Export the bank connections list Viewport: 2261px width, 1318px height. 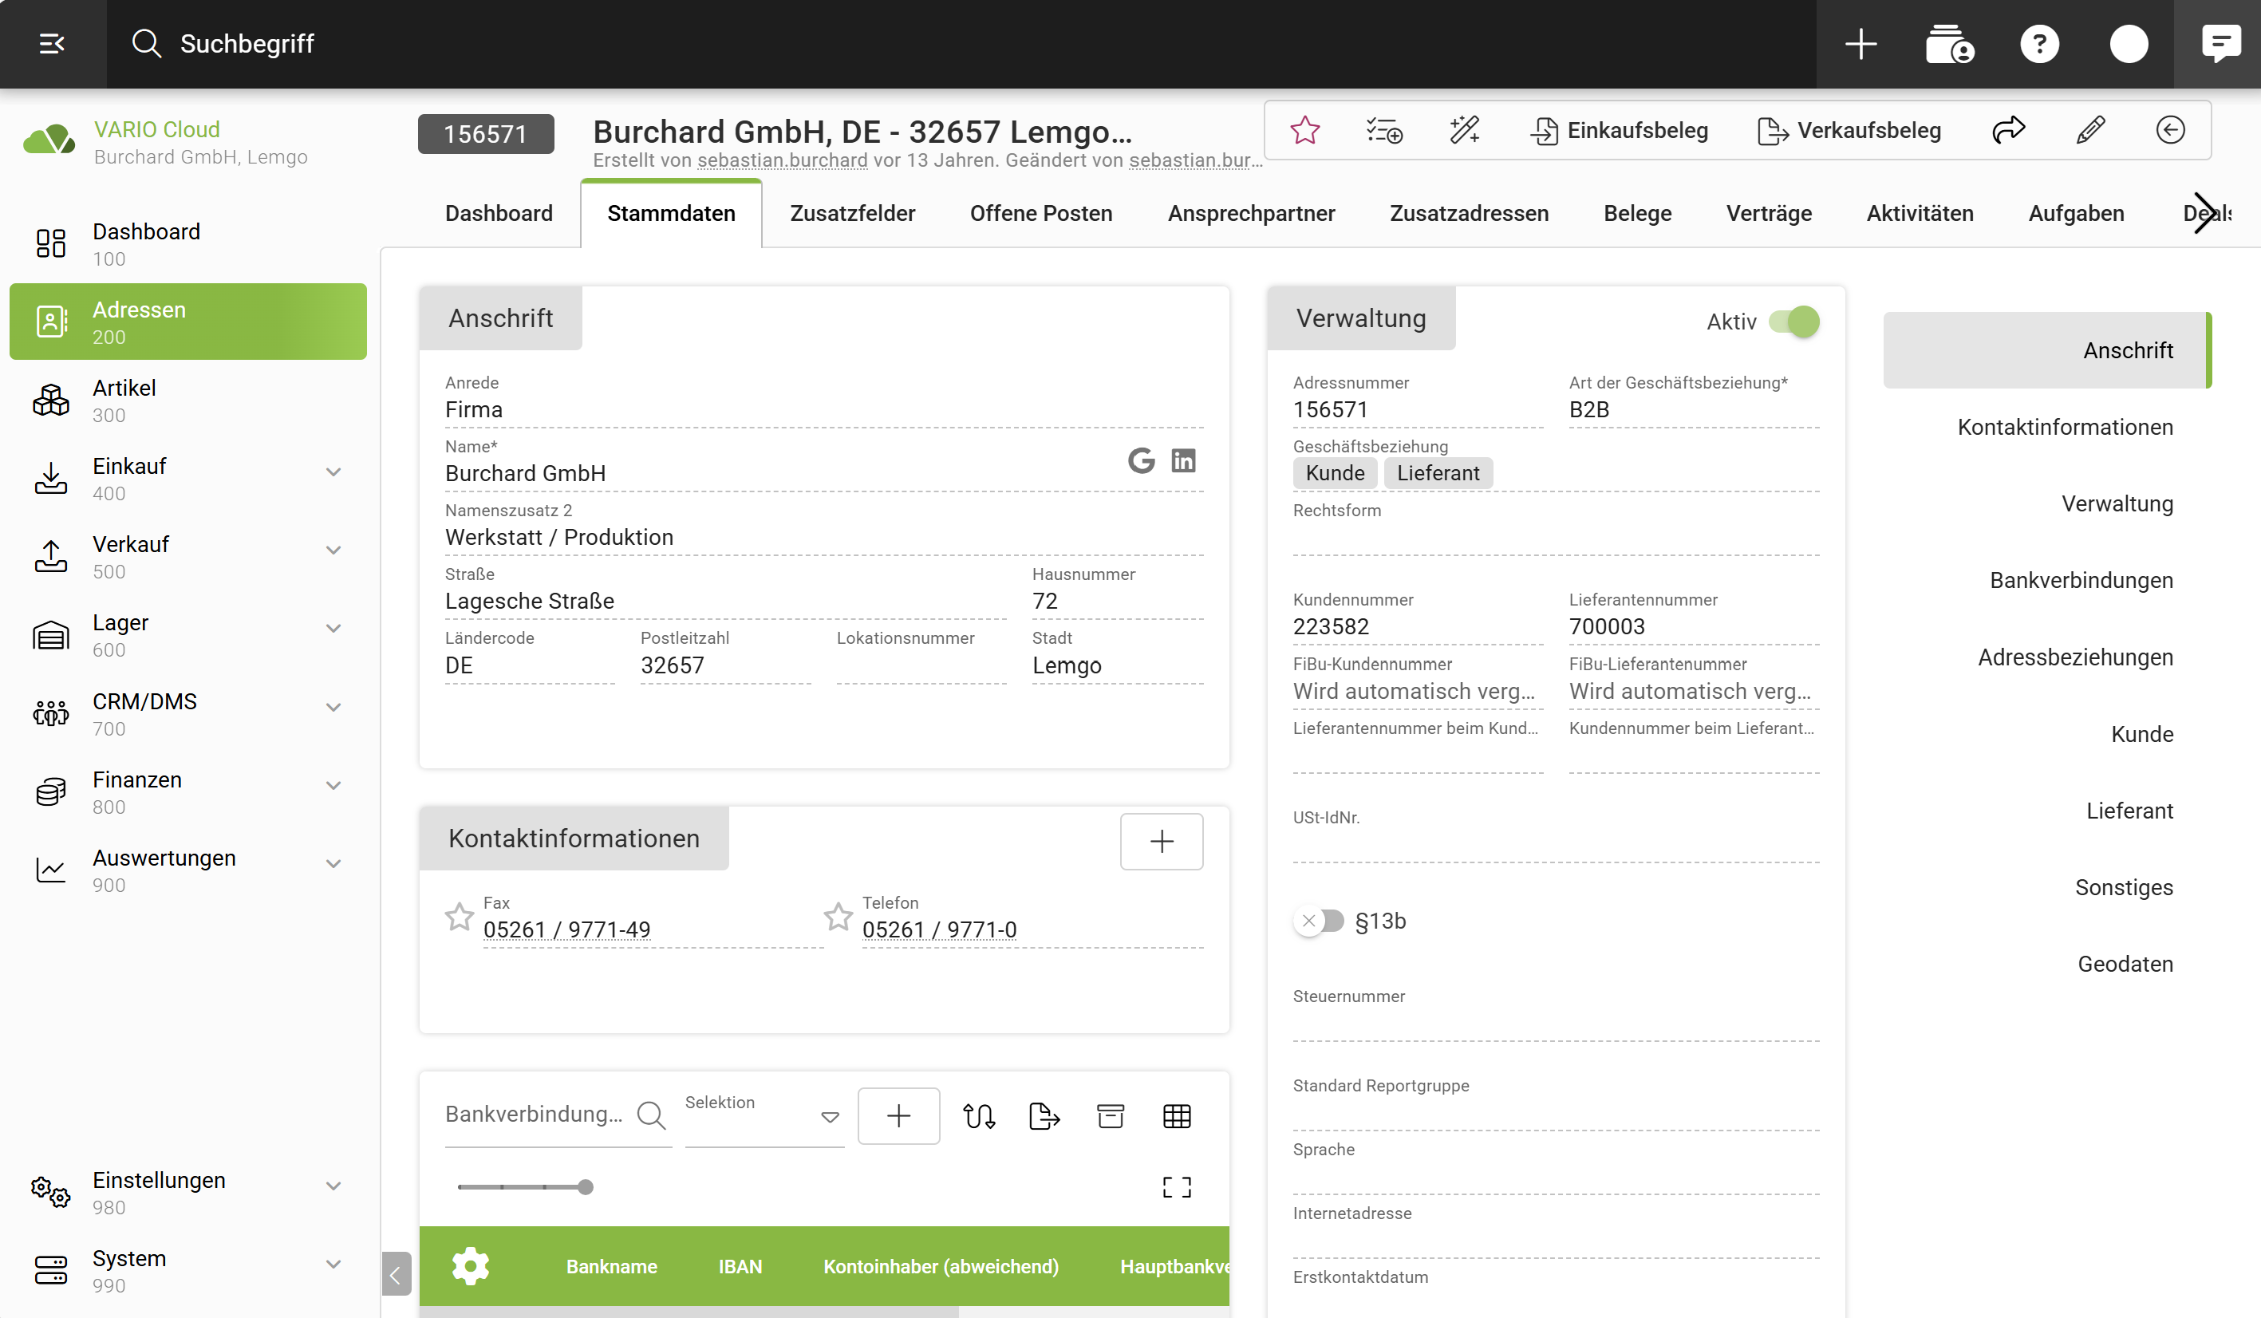(1043, 1116)
